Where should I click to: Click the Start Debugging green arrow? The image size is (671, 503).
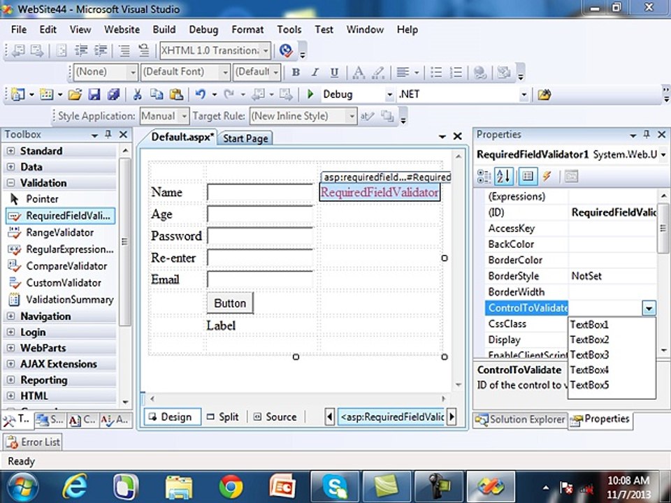310,94
